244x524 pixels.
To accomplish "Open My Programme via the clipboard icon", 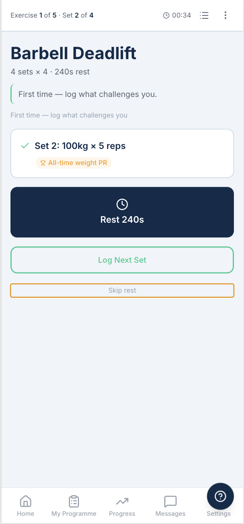I will coord(73,500).
